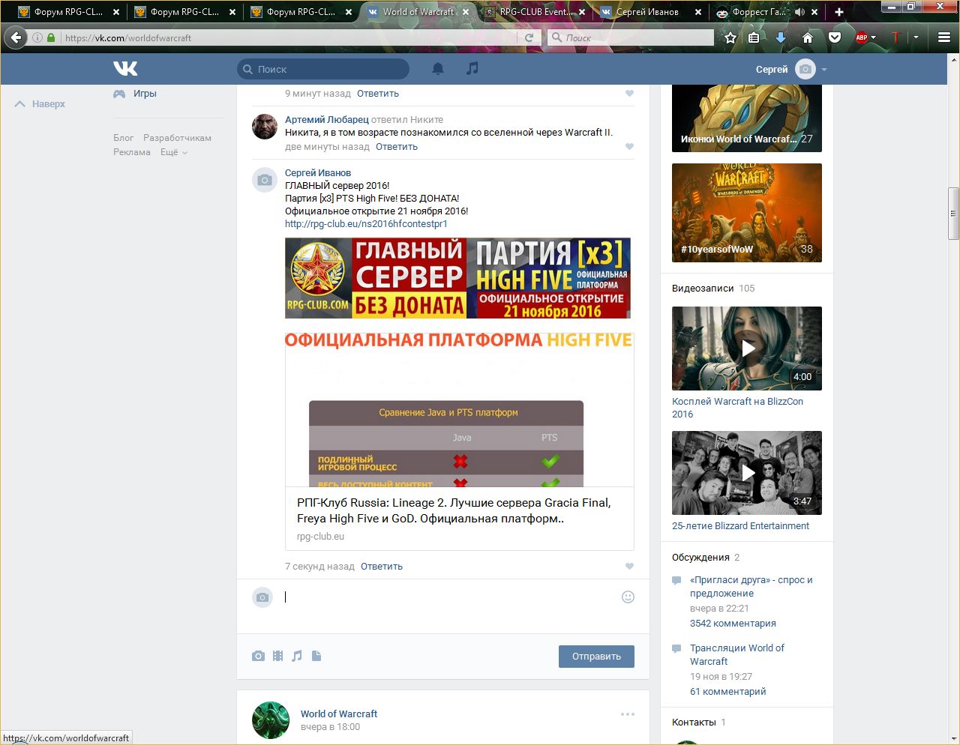This screenshot has height=745, width=960.
Task: Open the Разработчикам footer link
Action: click(x=177, y=138)
